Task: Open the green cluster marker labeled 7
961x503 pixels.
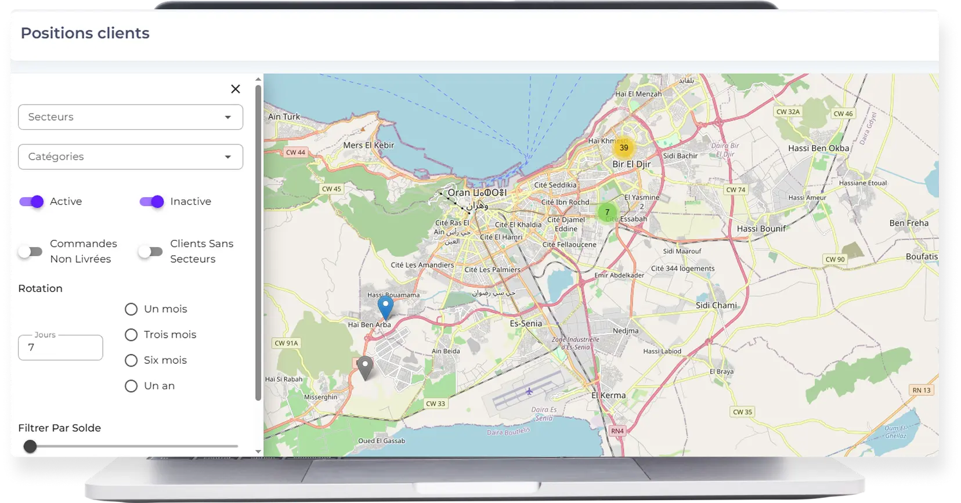Action: pos(607,212)
